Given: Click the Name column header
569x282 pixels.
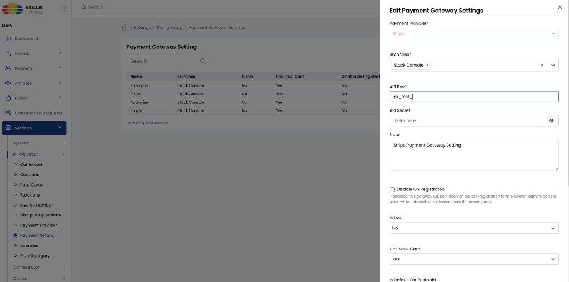Looking at the screenshot, I should click(136, 77).
